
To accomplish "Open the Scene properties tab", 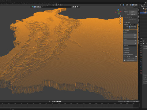I will point(141,50).
